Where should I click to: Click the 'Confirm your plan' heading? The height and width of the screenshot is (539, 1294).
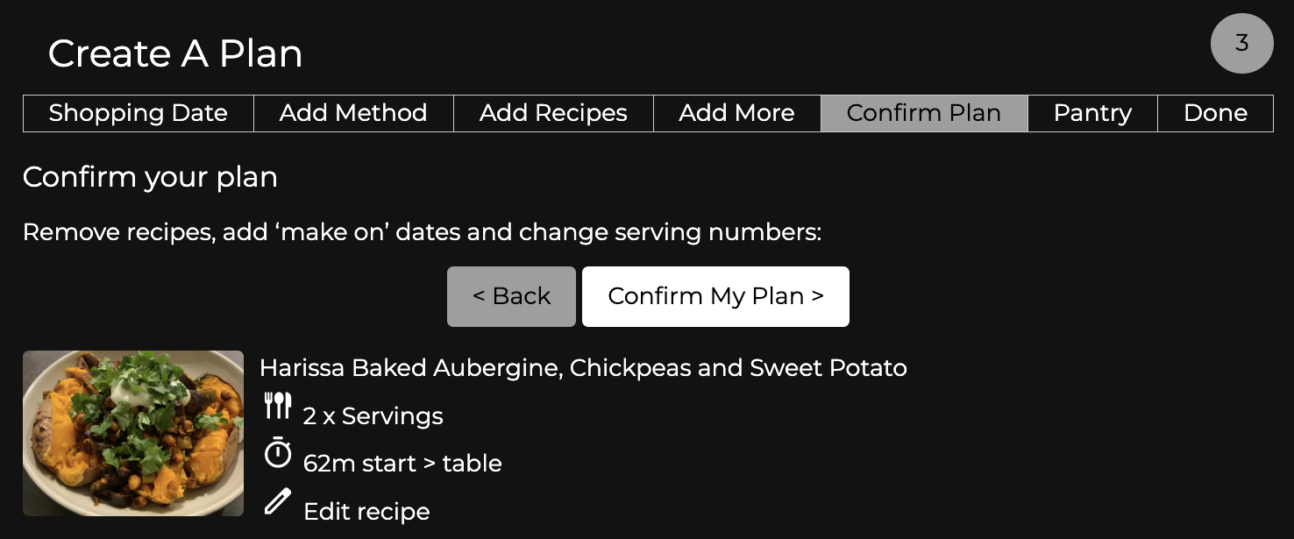click(x=150, y=177)
